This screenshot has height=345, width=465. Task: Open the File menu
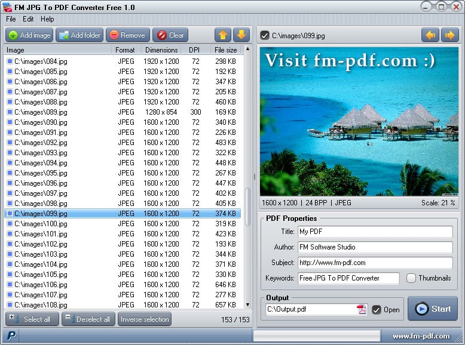click(x=11, y=19)
